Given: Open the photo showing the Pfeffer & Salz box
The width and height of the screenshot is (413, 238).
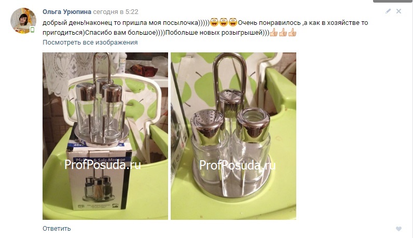Looking at the screenshot, I should tap(105, 136).
